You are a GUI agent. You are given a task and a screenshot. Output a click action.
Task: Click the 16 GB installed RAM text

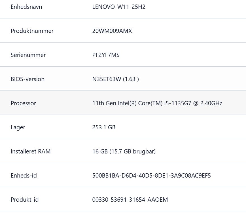[100, 151]
